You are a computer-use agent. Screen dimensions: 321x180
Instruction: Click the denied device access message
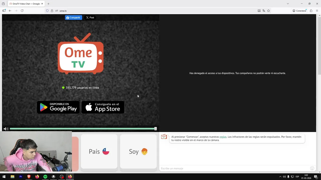pyautogui.click(x=237, y=73)
